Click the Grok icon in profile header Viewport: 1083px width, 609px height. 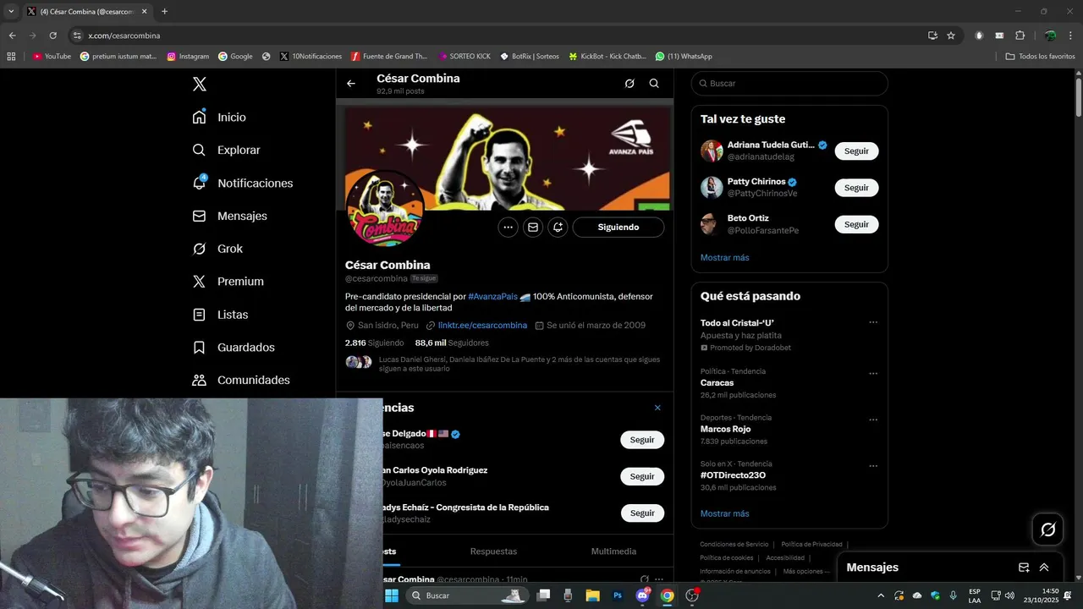pyautogui.click(x=629, y=83)
